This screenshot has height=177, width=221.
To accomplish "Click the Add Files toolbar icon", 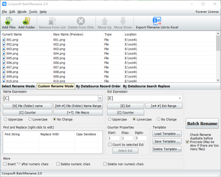I will point(9,21).
